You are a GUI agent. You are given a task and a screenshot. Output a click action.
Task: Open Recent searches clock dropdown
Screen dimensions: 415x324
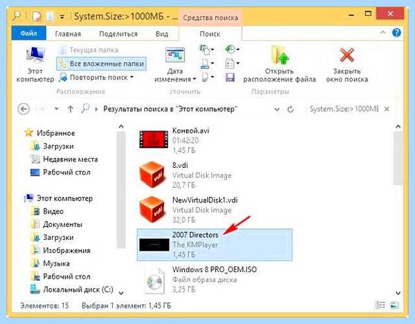(x=232, y=49)
